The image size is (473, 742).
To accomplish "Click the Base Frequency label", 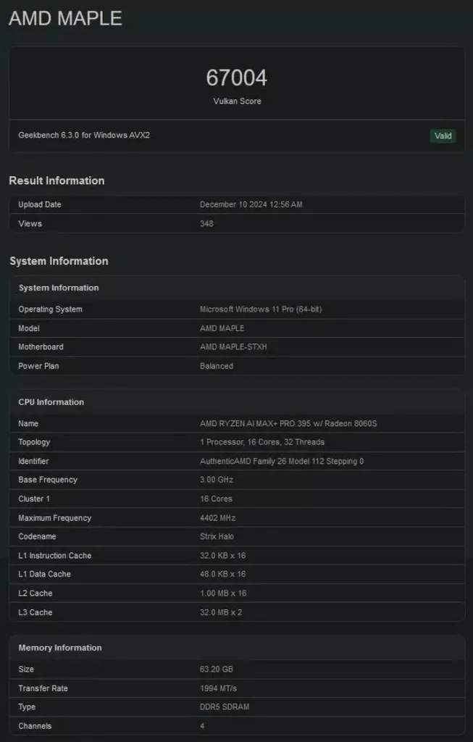I will pos(48,480).
